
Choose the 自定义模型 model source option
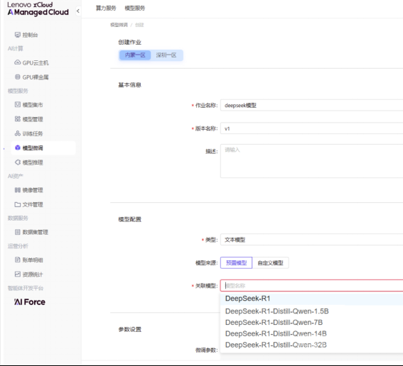270,262
